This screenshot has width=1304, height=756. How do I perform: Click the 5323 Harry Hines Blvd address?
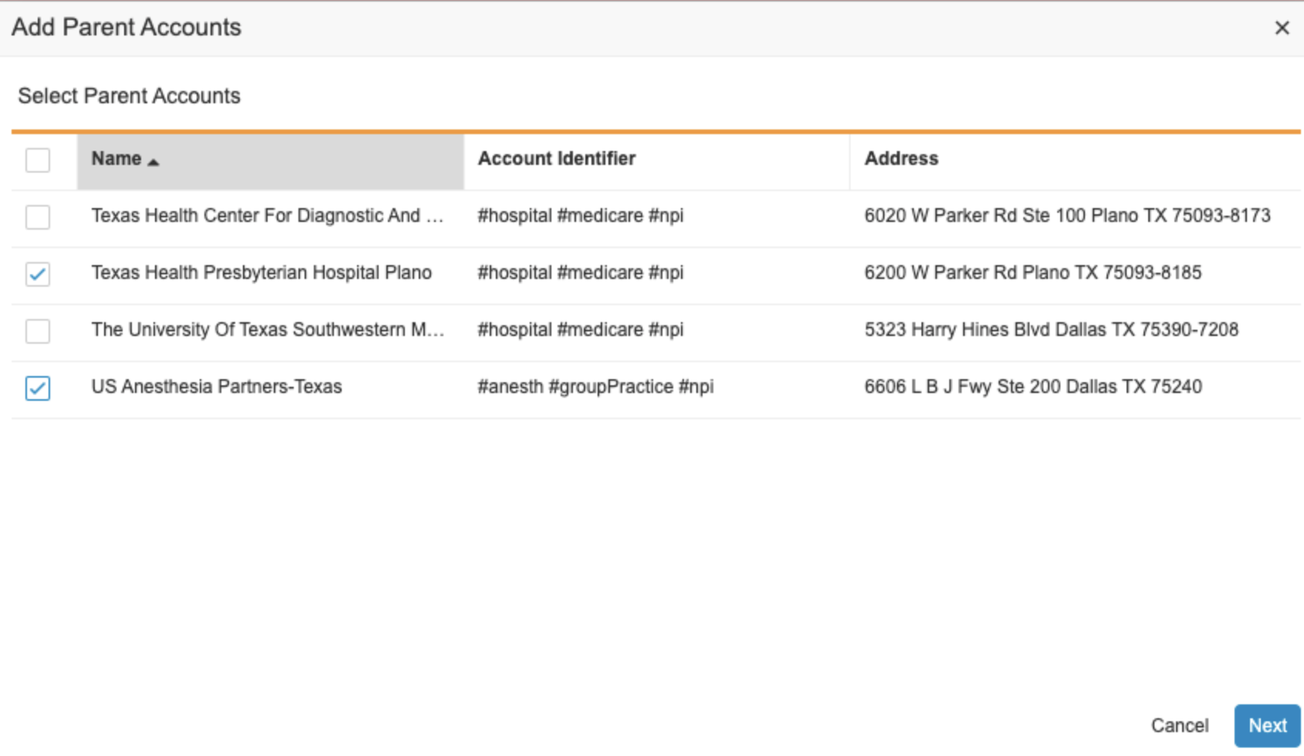click(1051, 330)
